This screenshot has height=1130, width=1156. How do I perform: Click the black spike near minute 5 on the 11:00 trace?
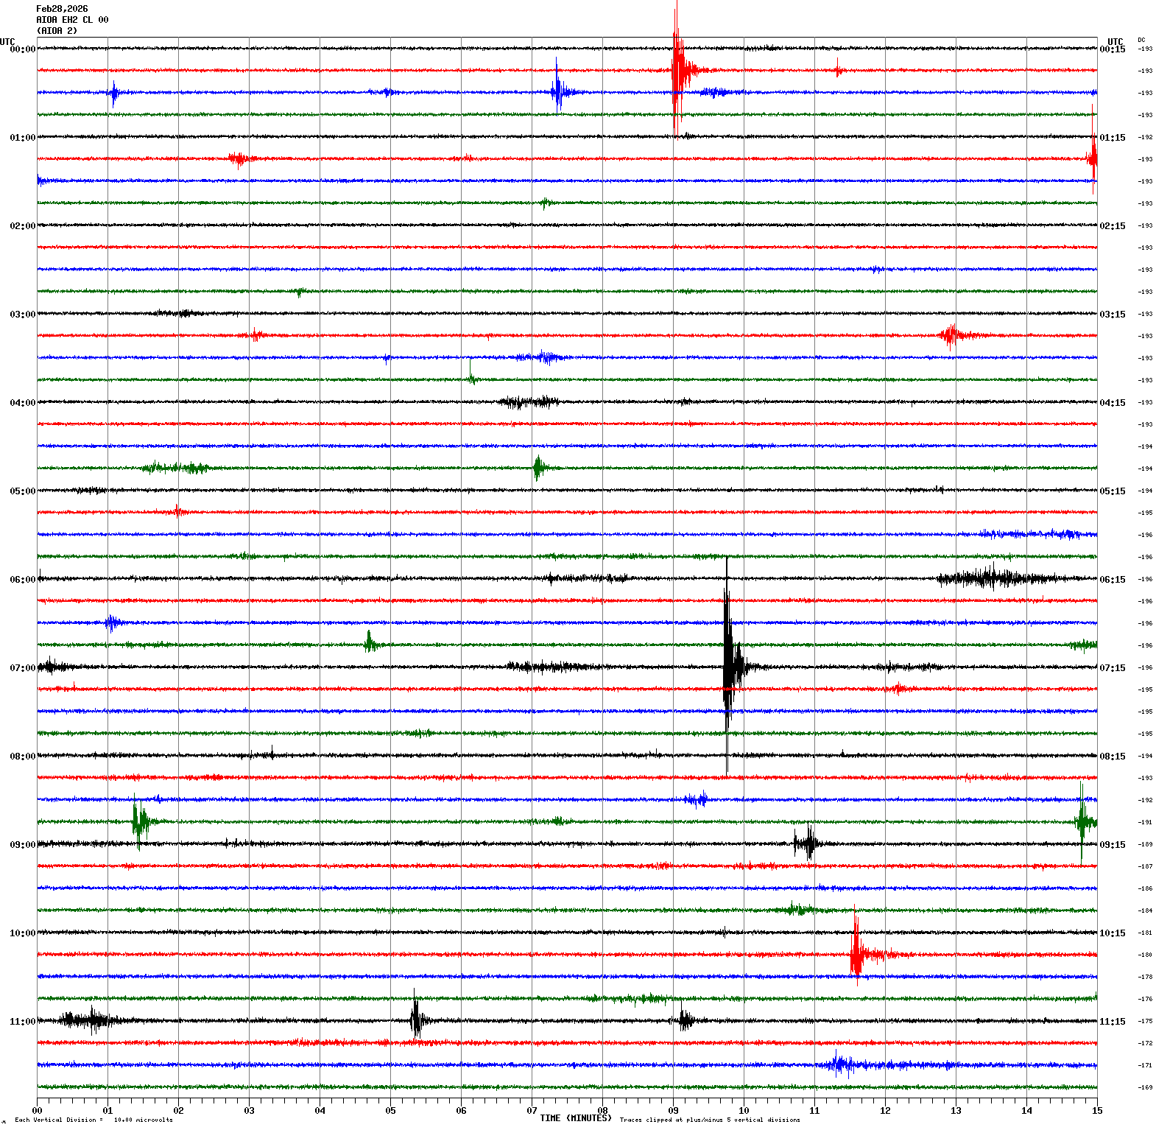tap(415, 1020)
